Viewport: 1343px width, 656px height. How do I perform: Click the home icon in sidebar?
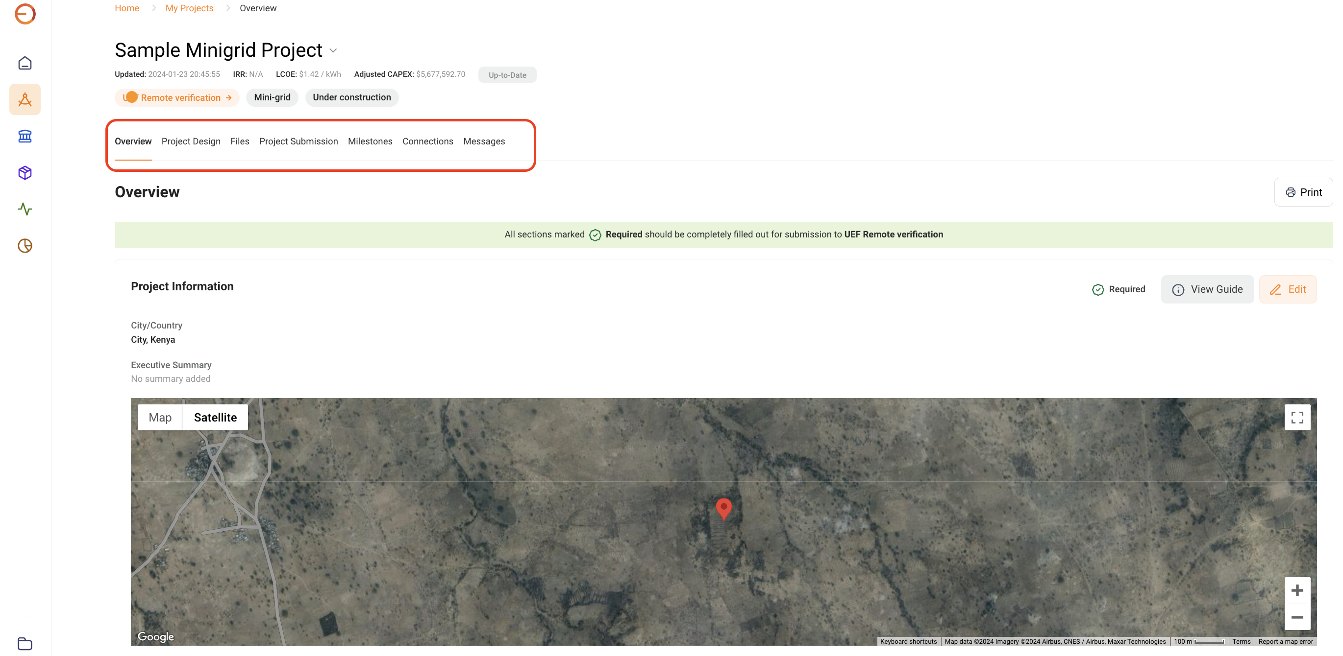pyautogui.click(x=25, y=63)
